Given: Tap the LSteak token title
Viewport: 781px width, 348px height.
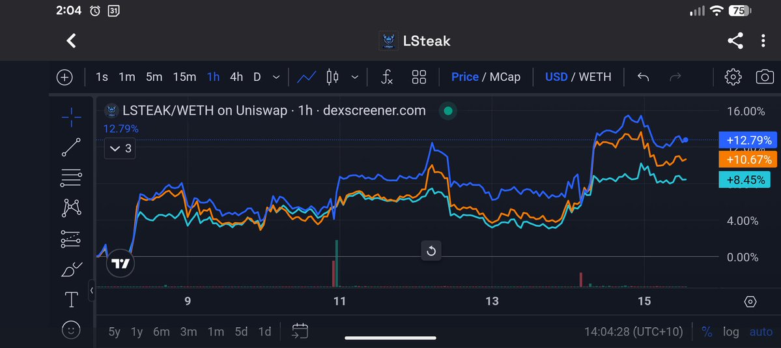Looking at the screenshot, I should coord(427,41).
